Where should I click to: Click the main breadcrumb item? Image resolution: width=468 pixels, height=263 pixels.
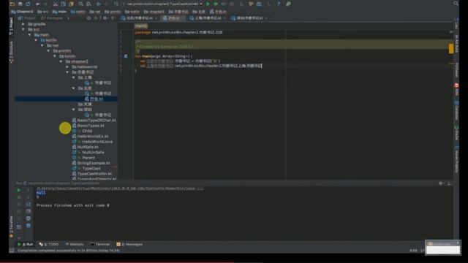[60, 12]
